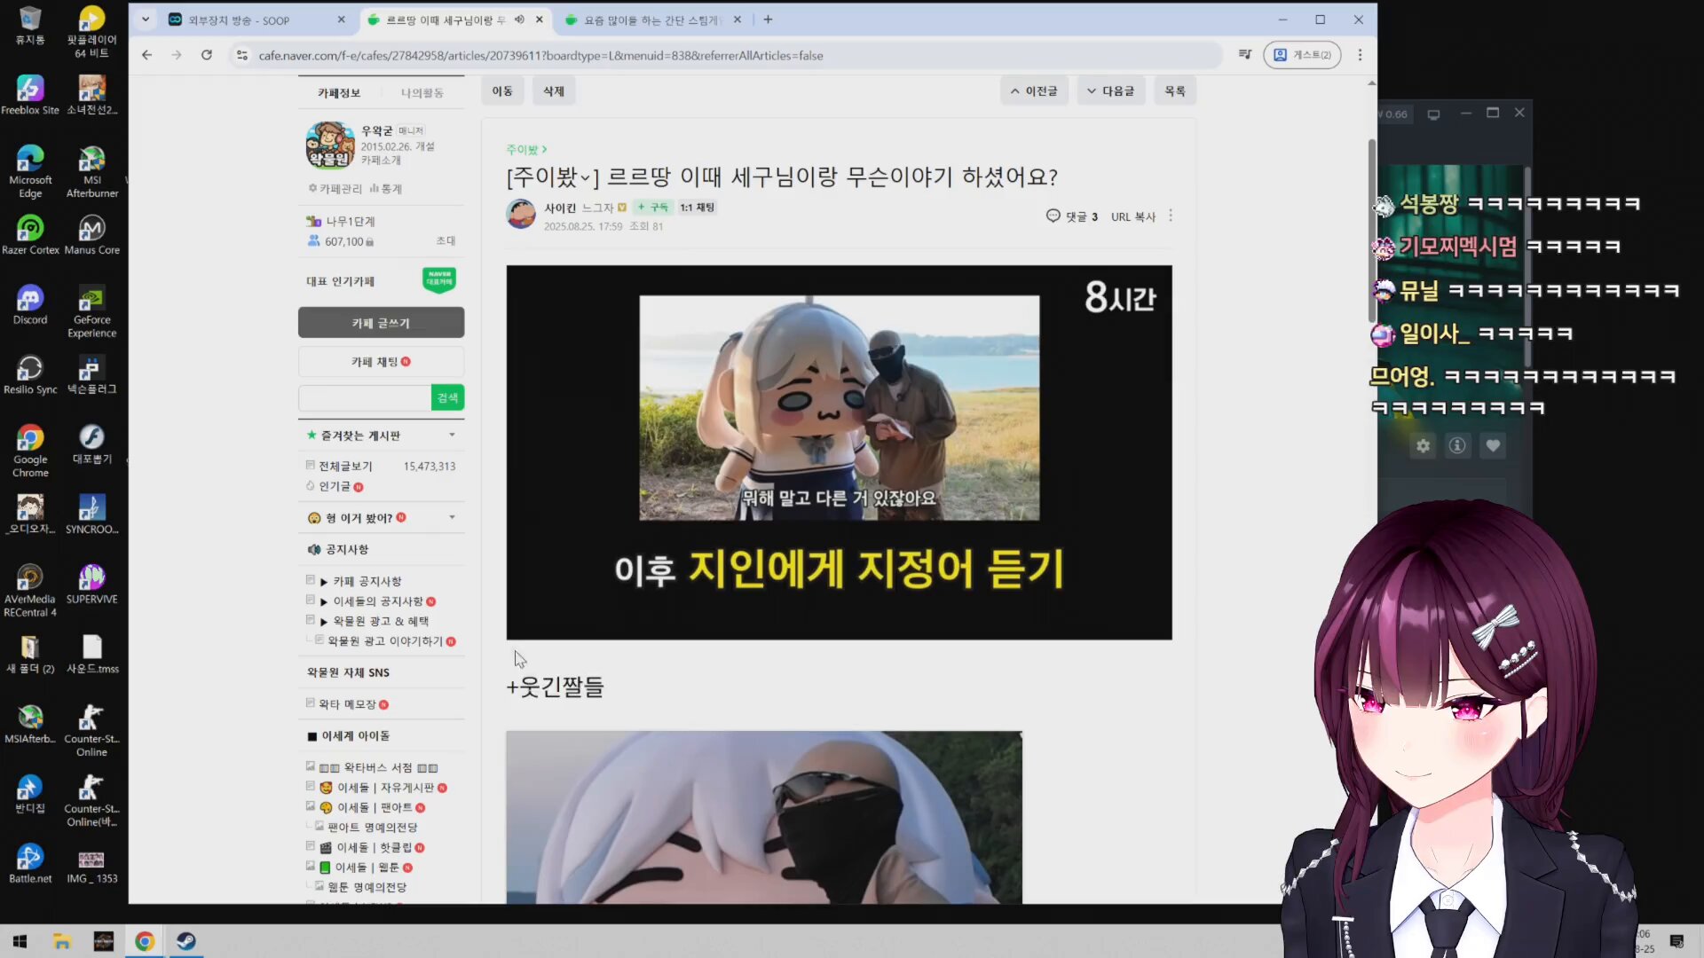Viewport: 1704px width, 958px height.
Task: Click the chat widget heart icon
Action: click(x=1493, y=446)
